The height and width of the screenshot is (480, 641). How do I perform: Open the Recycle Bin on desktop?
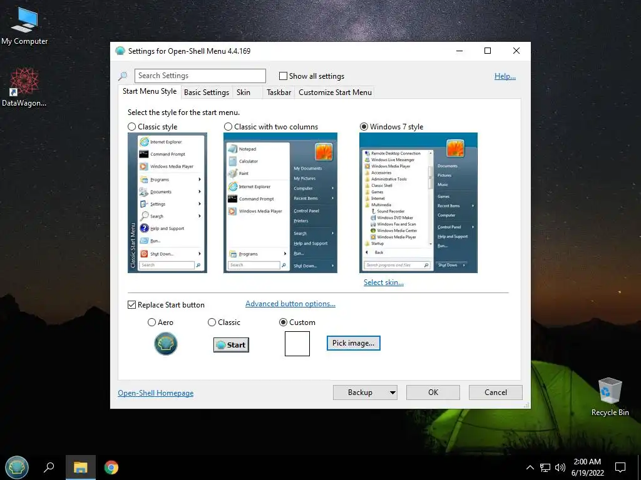click(610, 397)
